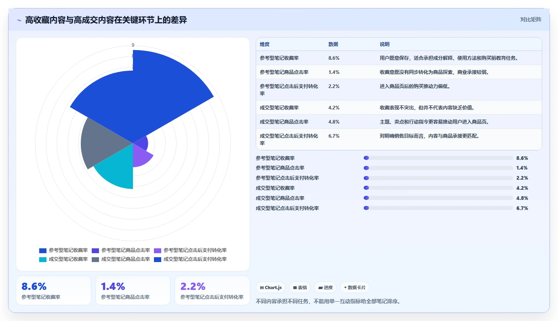Toggle legend item 参考型笔记点击后支付转化率
The height and width of the screenshot is (321, 558).
point(190,250)
